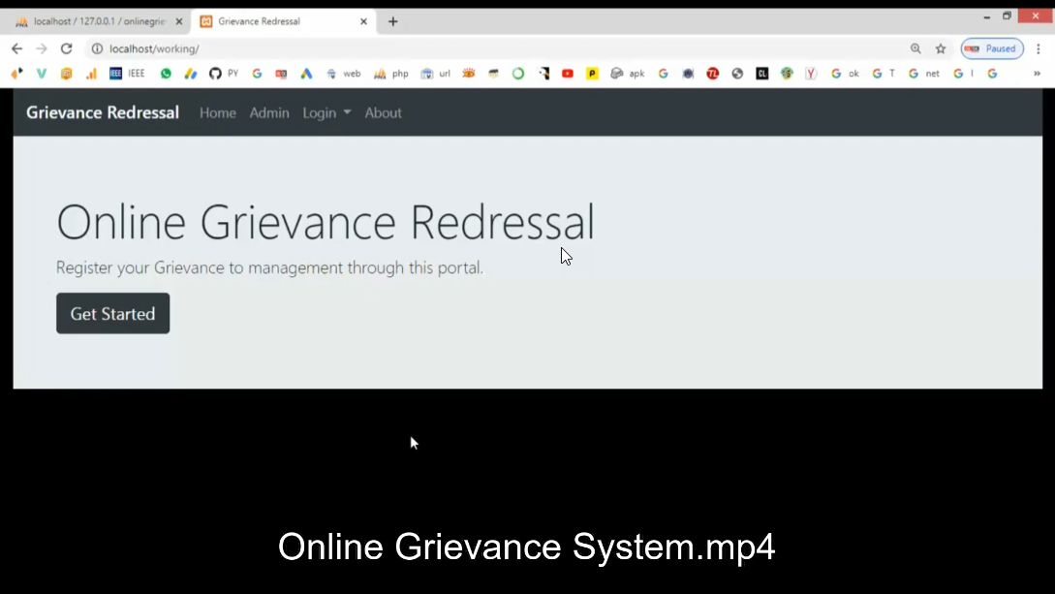This screenshot has height=594, width=1055.
Task: Go back to previous page
Action: coord(16,48)
